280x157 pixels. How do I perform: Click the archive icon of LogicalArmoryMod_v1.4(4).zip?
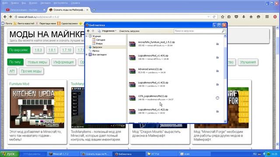coord(132,57)
